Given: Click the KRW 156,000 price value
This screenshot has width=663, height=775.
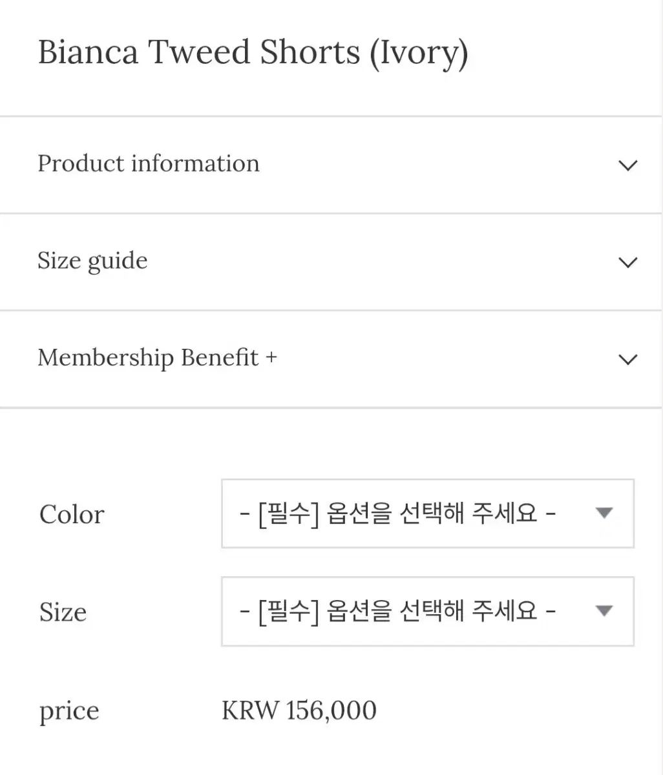Looking at the screenshot, I should 299,710.
